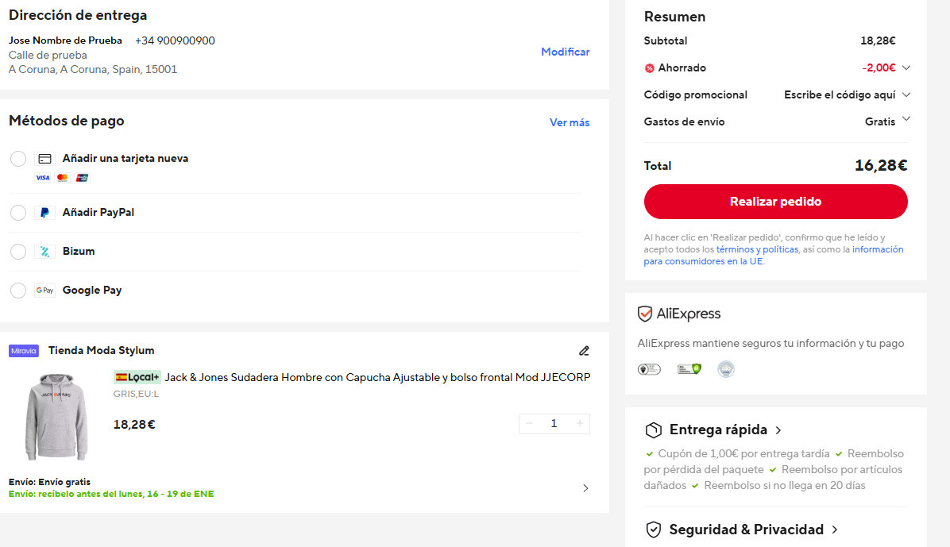This screenshot has width=950, height=547.
Task: Open shipping options arrow for the item
Action: 585,488
